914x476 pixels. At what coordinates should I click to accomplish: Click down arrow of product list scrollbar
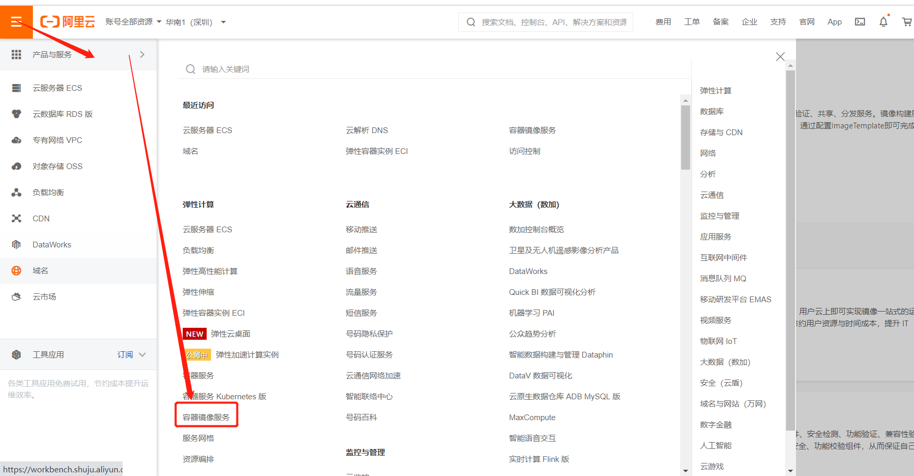coord(685,471)
